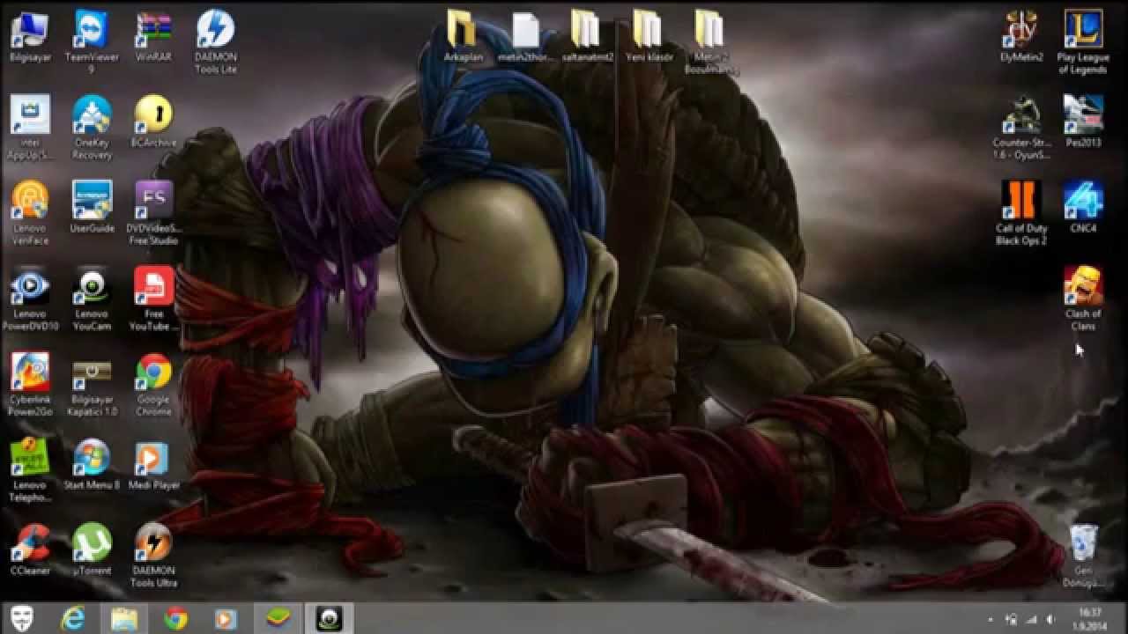Open the taskbar clock showing 16:37

point(1090,618)
